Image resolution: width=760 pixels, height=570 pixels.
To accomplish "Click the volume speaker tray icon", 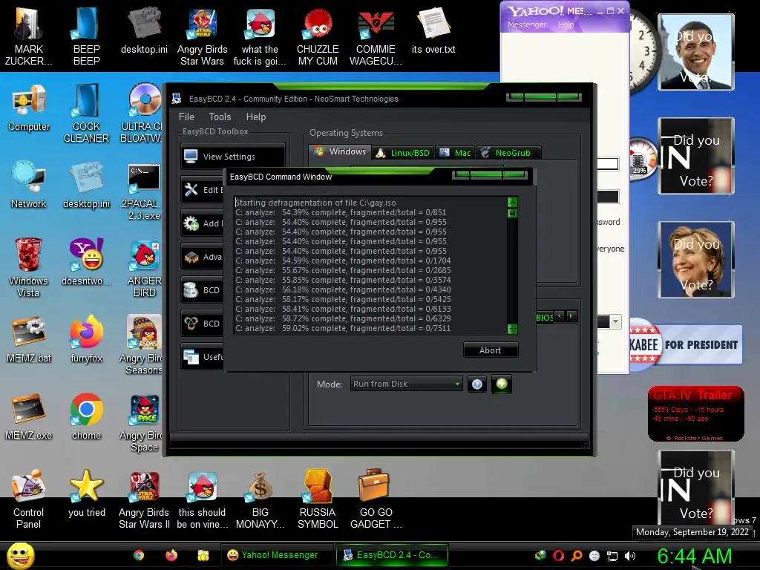I will 630,556.
